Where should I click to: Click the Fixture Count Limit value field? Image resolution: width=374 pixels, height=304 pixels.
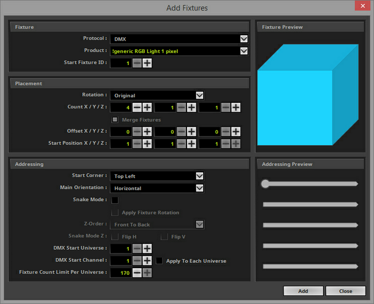click(x=121, y=273)
